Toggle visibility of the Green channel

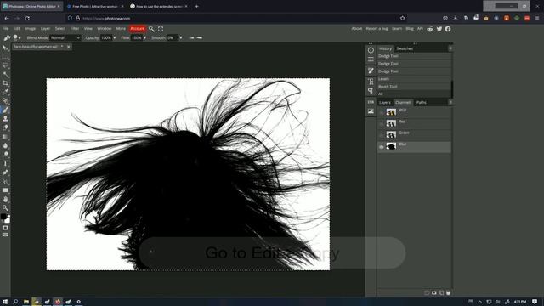pos(382,135)
